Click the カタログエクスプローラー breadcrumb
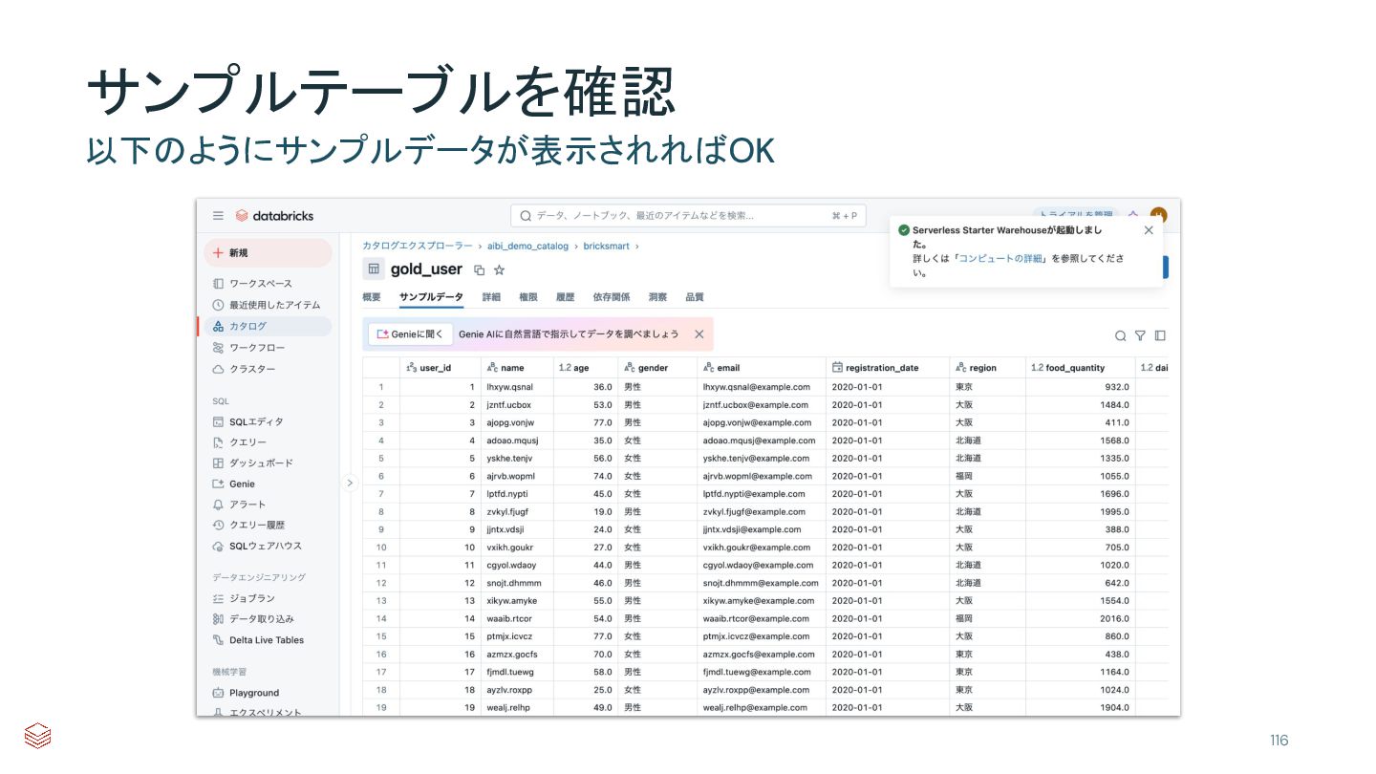The height and width of the screenshot is (774, 1376). pyautogui.click(x=417, y=247)
